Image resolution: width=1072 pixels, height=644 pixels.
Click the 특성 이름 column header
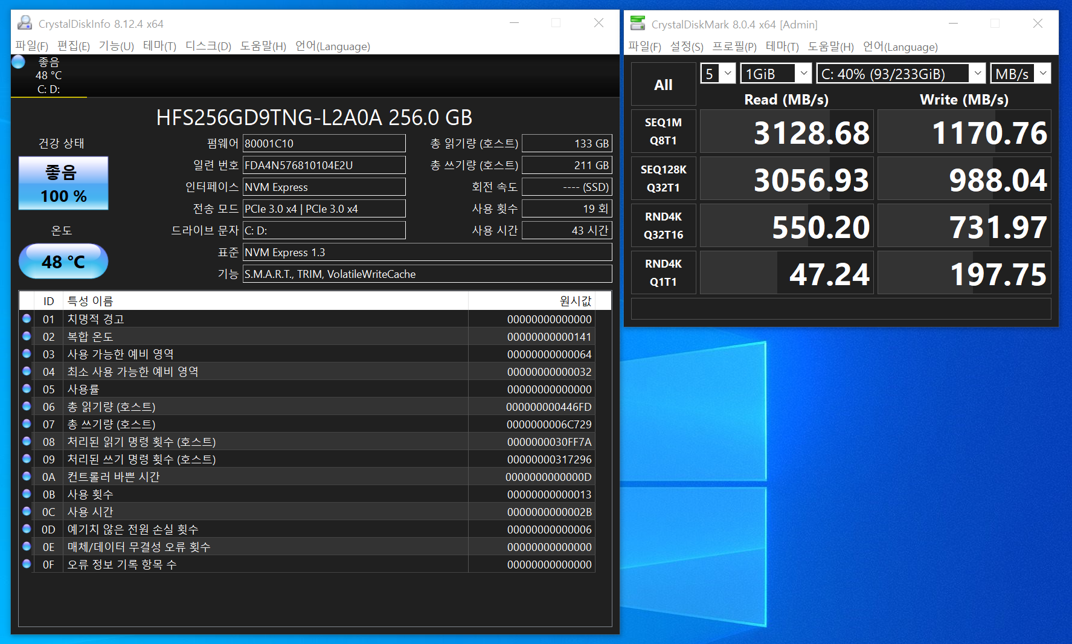pos(266,301)
